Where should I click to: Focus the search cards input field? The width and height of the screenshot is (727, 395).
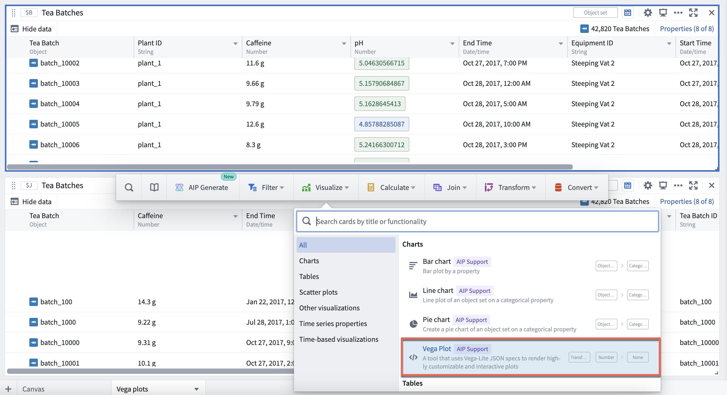pyautogui.click(x=478, y=222)
